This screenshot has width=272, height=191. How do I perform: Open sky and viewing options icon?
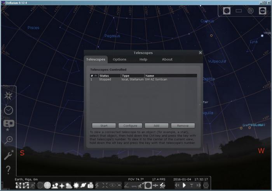point(9,125)
